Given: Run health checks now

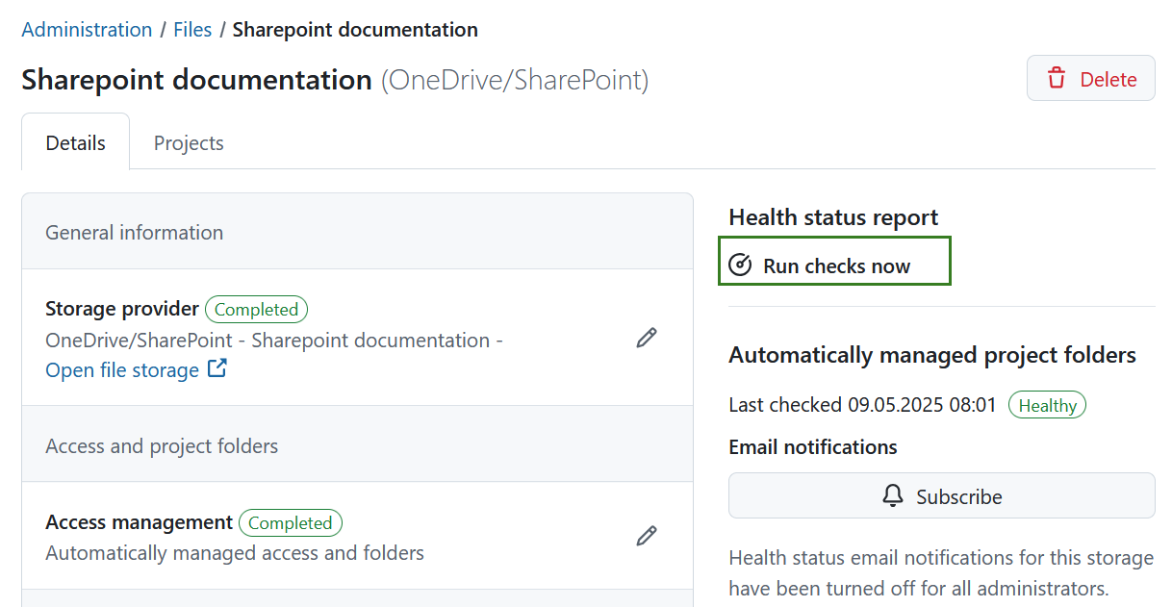Looking at the screenshot, I should coord(833,263).
